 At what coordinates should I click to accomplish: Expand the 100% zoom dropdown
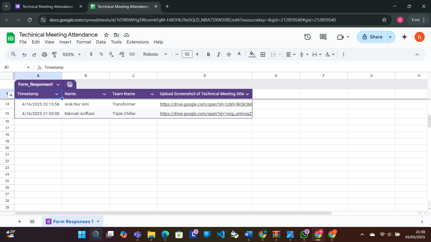pos(72,55)
